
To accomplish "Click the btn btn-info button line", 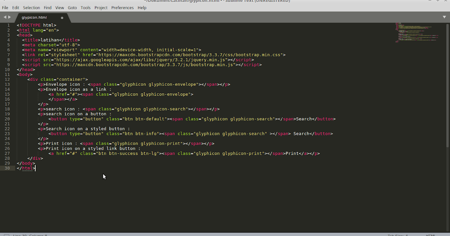I will [191, 133].
